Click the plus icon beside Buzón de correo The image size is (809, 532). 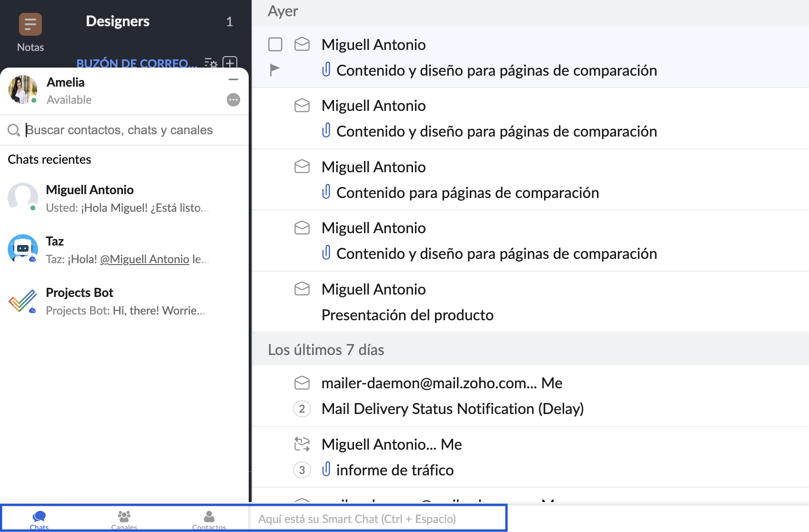click(x=230, y=63)
